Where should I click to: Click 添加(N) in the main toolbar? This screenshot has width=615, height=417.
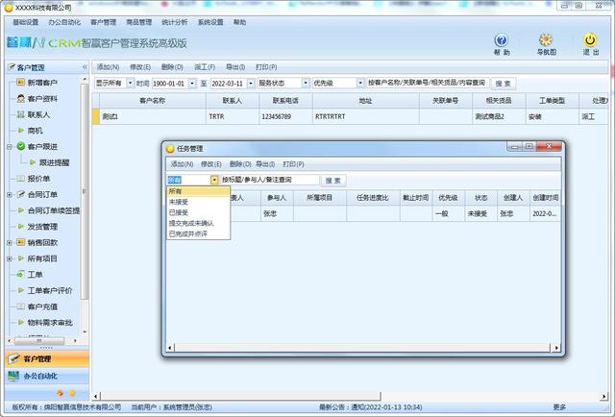tap(108, 67)
